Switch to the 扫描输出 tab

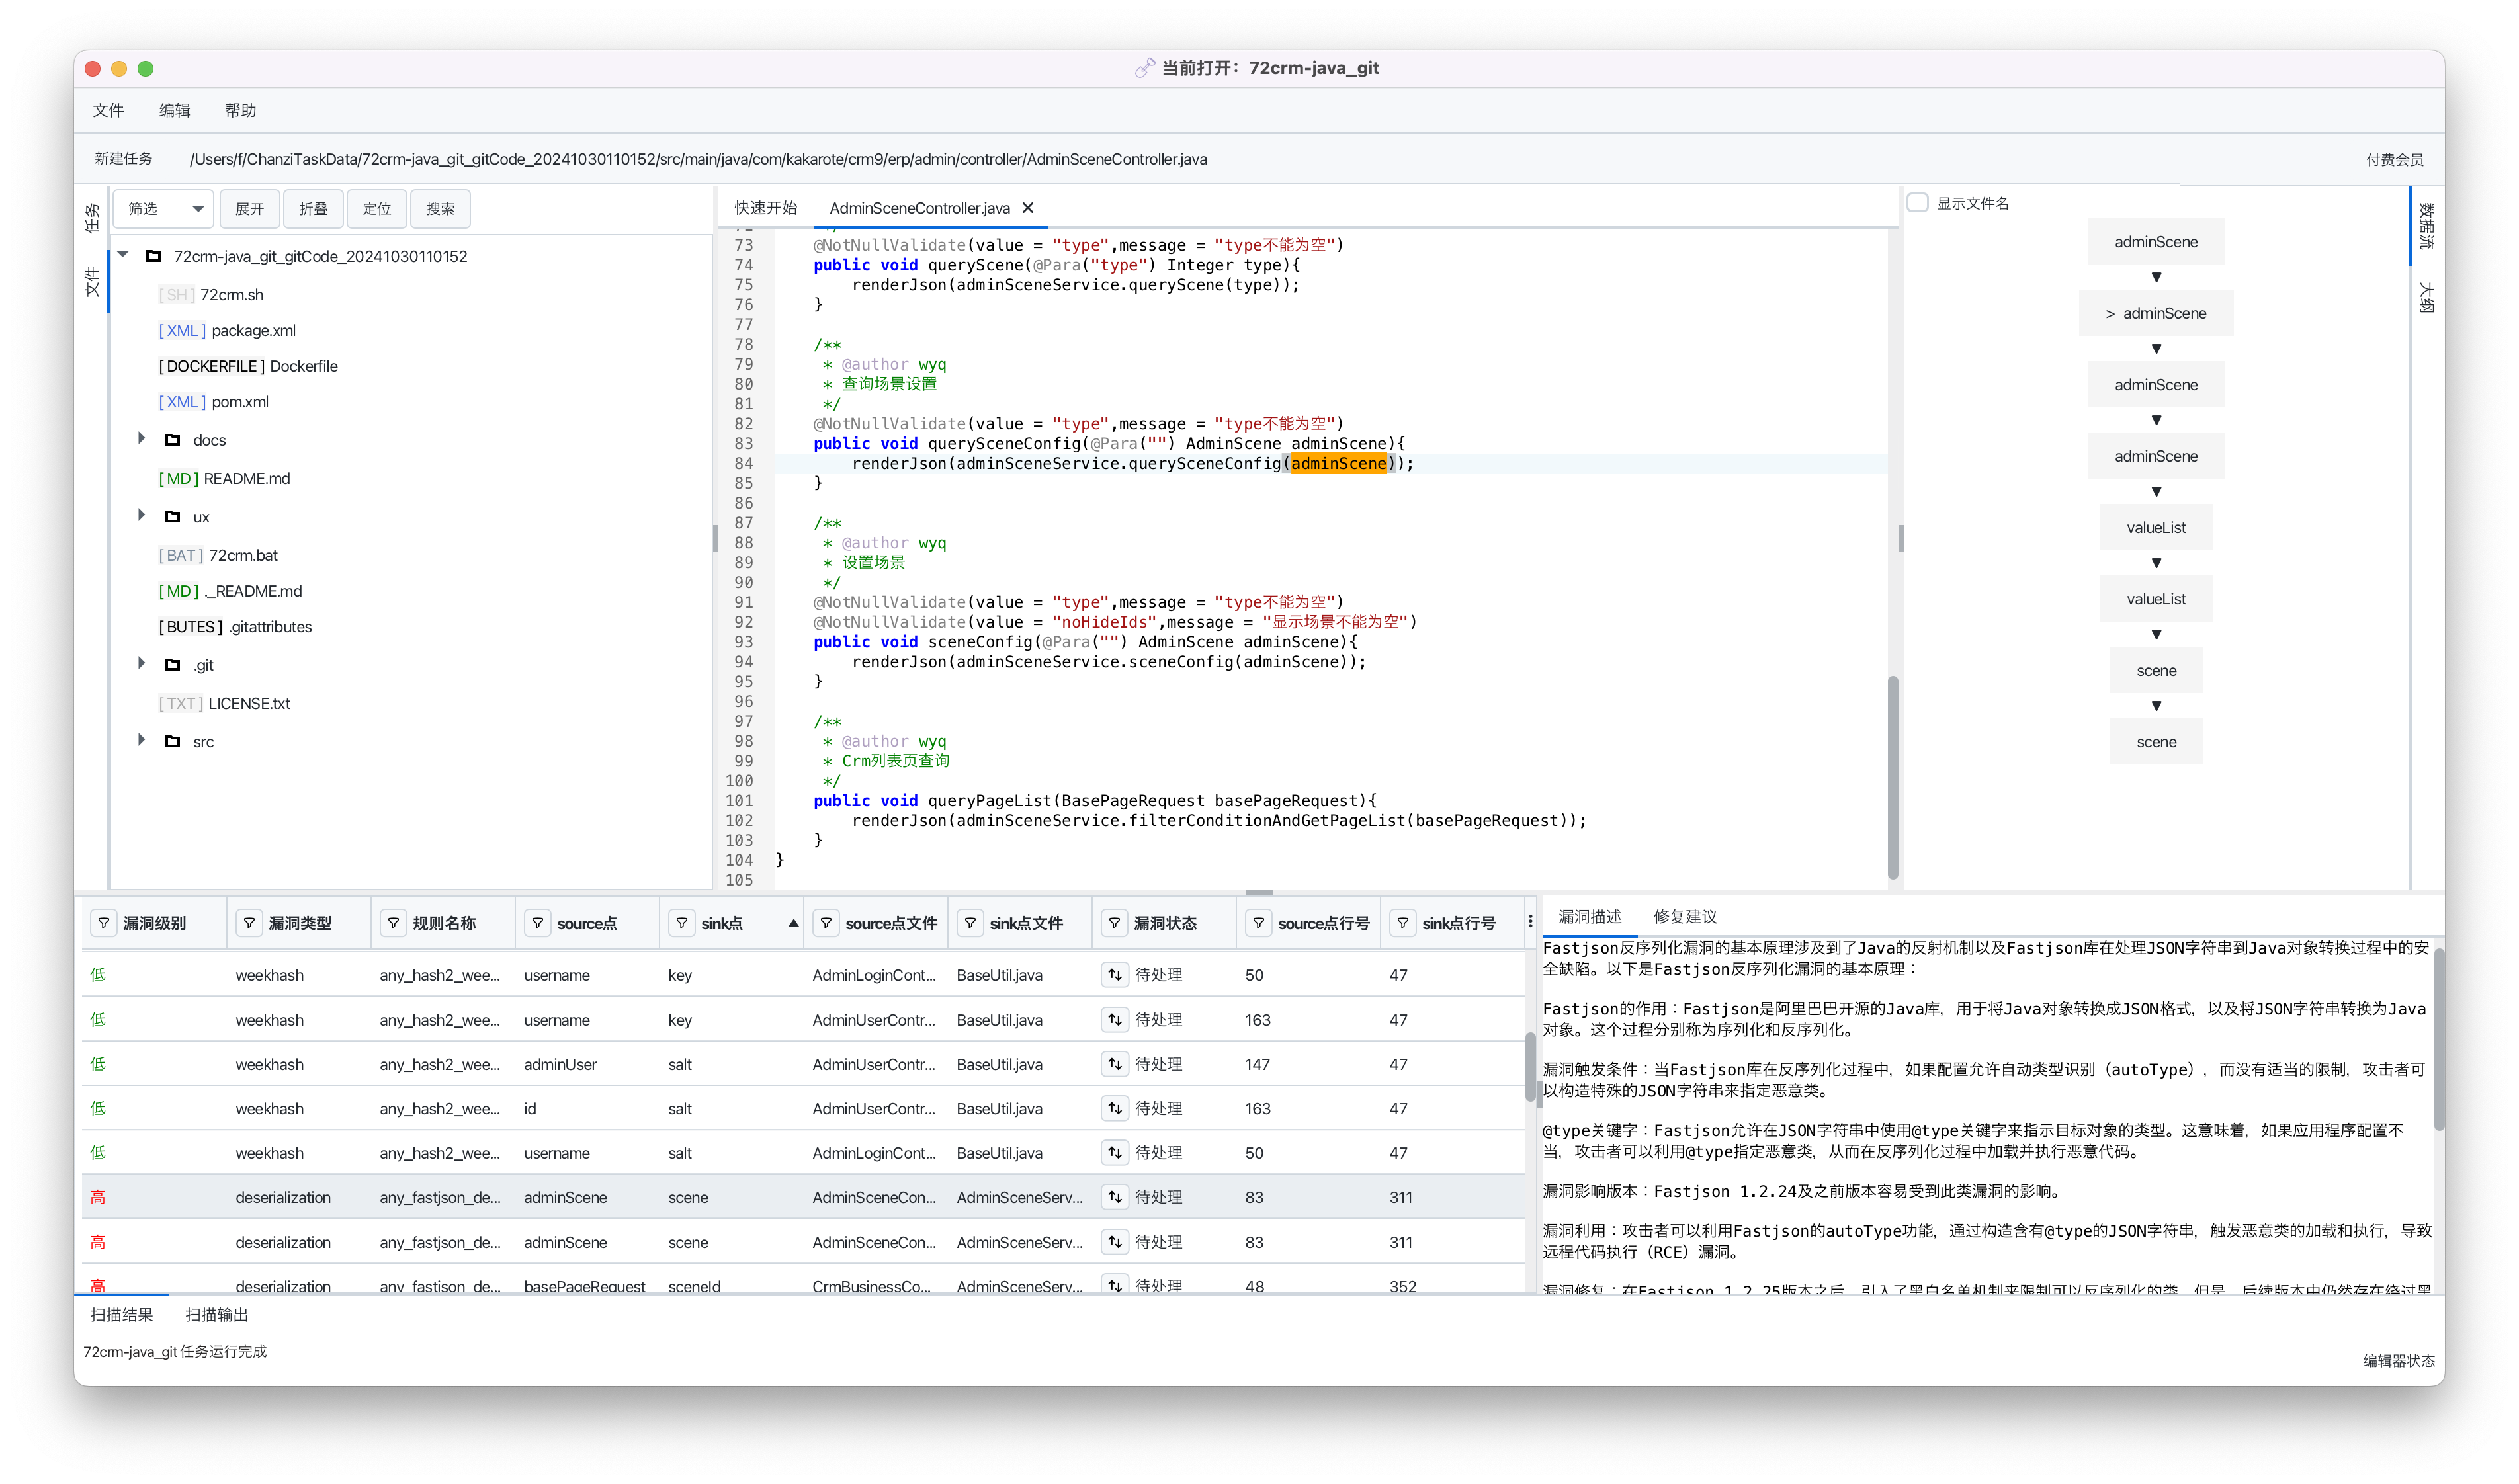(216, 1314)
